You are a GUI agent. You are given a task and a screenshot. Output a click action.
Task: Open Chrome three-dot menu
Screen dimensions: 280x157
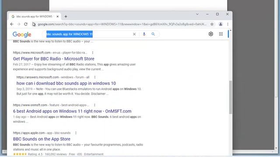click(227, 24)
